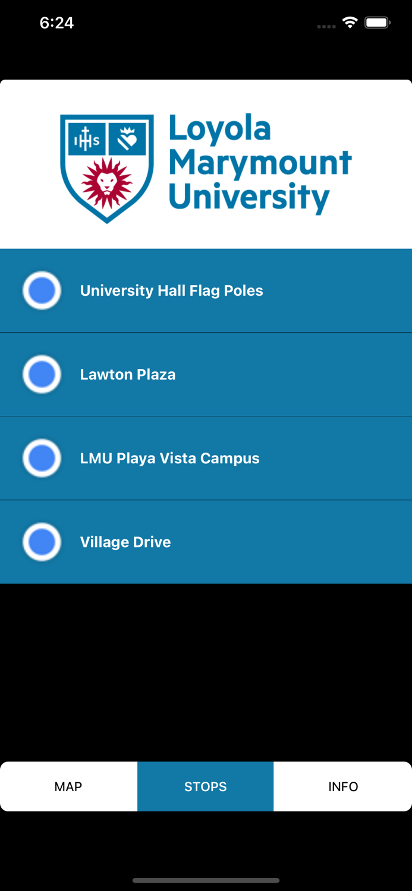Image resolution: width=412 pixels, height=891 pixels.
Task: Select the blue circle beside University Hall Flag Poles
Action: (x=41, y=290)
